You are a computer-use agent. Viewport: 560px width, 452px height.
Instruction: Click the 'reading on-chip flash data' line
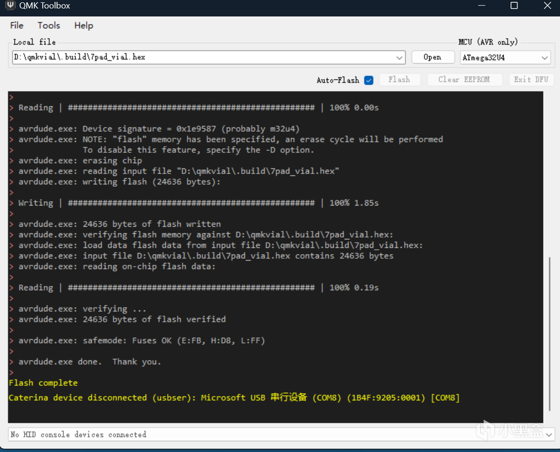(117, 266)
